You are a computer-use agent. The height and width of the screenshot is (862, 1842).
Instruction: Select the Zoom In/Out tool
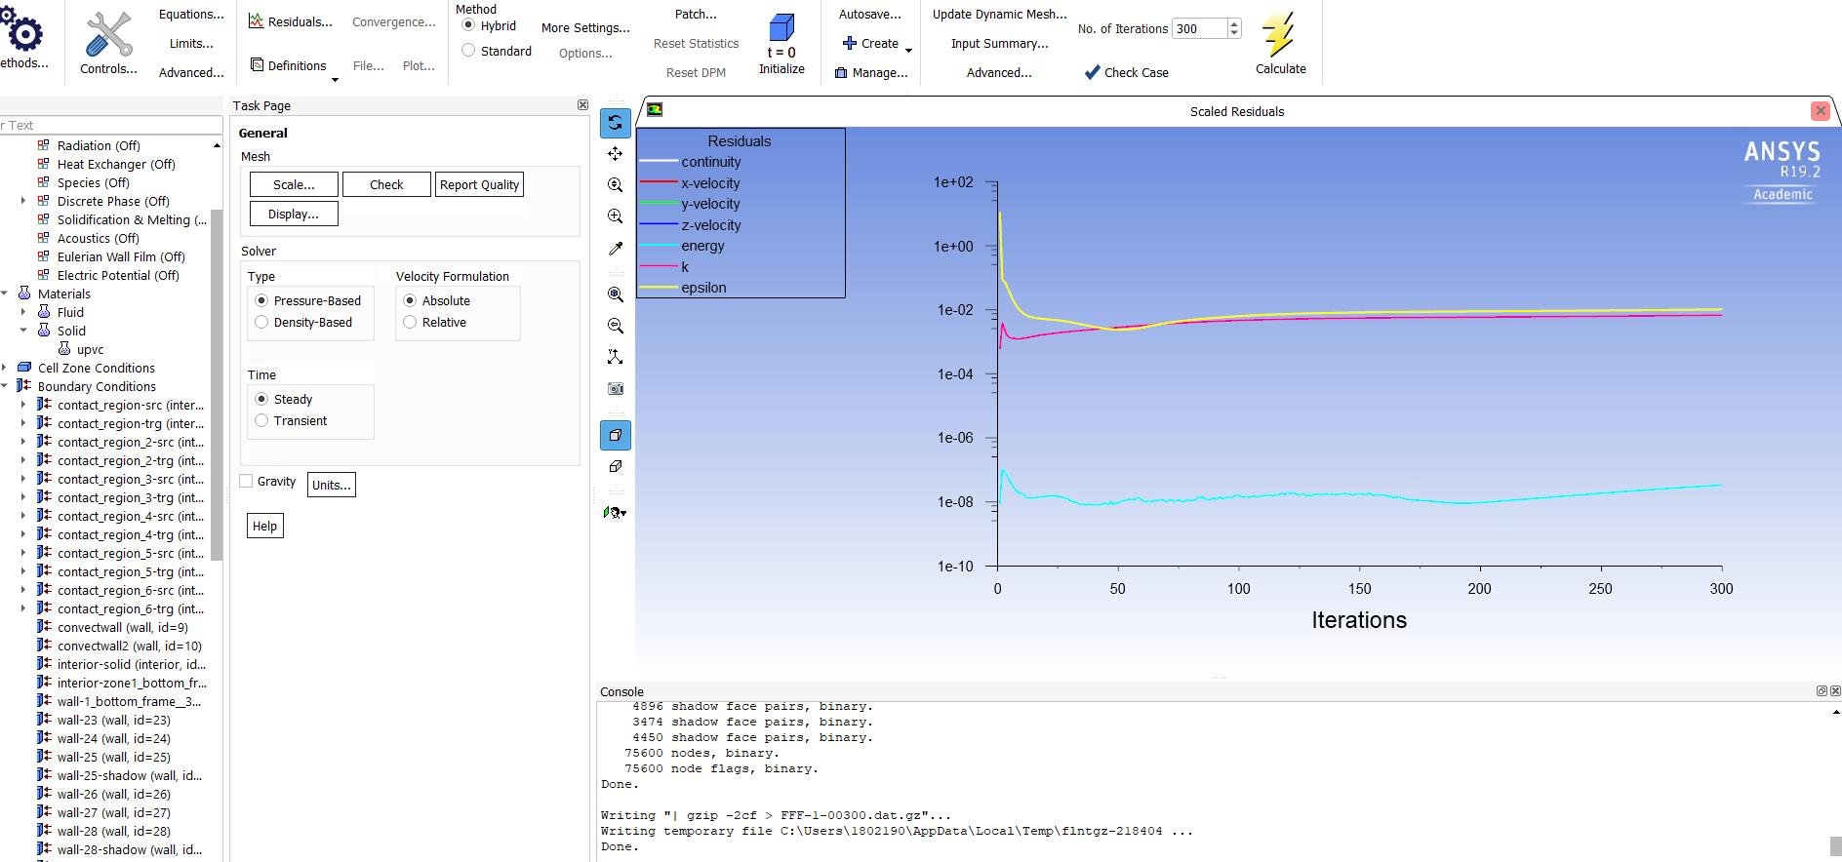point(615,185)
